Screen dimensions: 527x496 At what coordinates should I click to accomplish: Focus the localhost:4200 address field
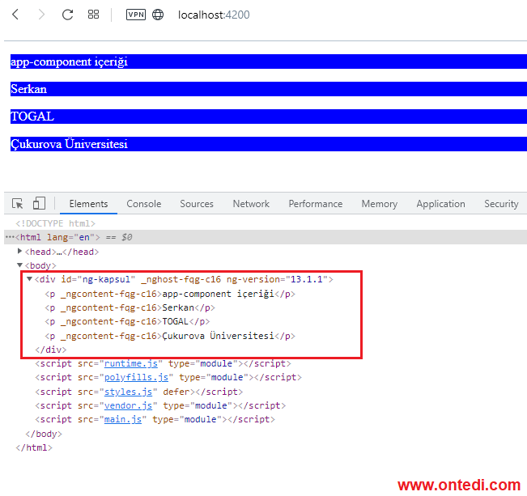(x=214, y=15)
